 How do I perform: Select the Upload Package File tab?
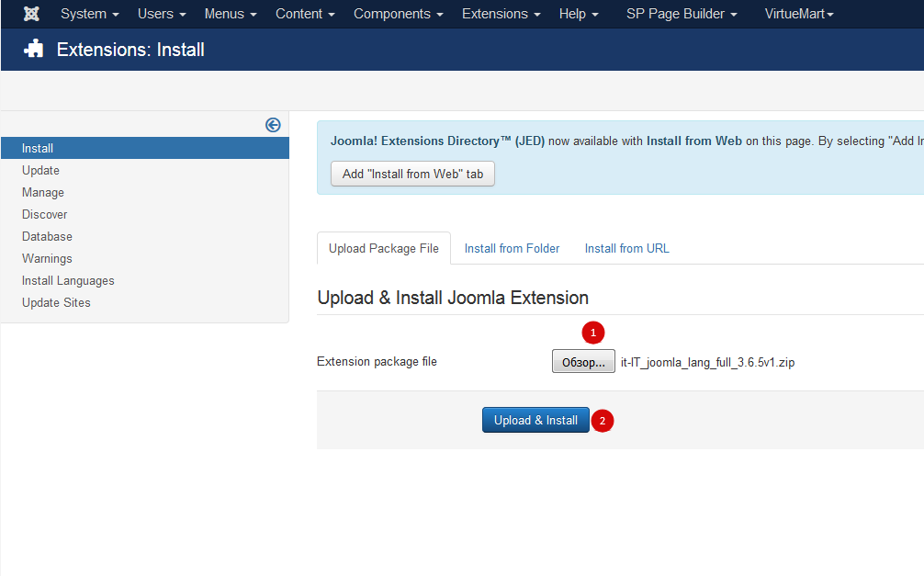pyautogui.click(x=384, y=248)
